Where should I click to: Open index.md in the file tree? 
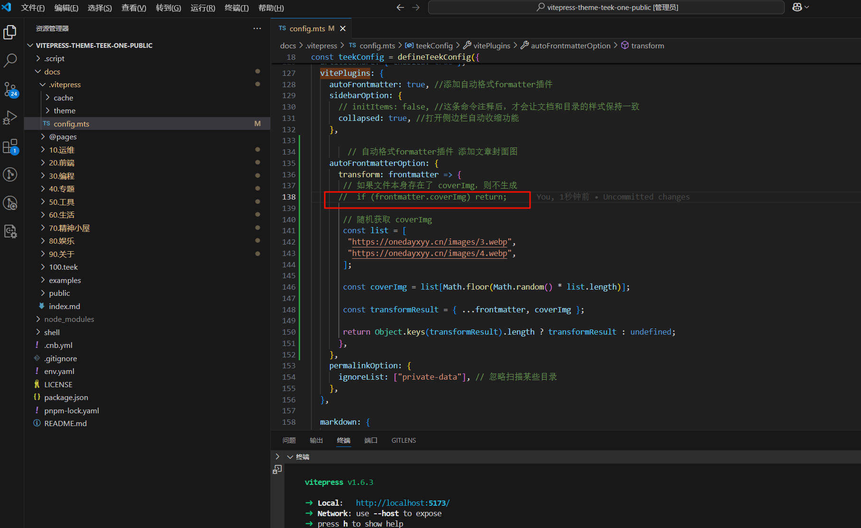pos(147,306)
